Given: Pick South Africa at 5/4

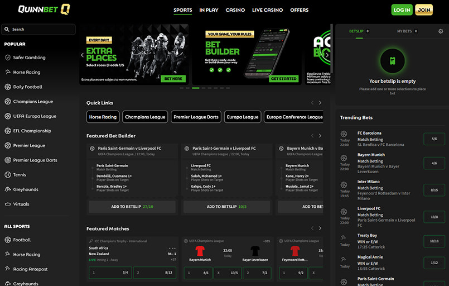Looking at the screenshot, I should tap(110, 273).
